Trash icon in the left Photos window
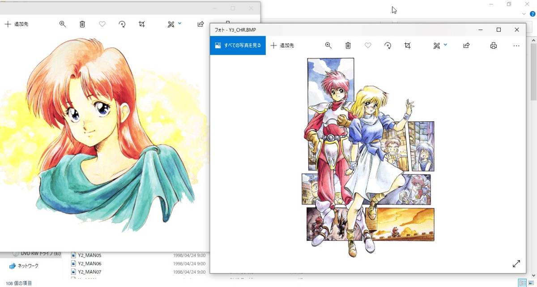Viewport: 537px width, 287px height. [x=82, y=24]
